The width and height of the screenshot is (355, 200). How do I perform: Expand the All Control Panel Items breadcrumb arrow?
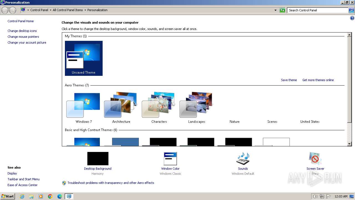pos(85,10)
